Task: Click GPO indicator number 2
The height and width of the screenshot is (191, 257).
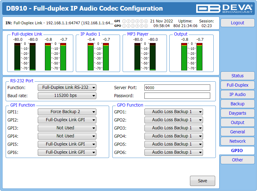Action: coord(128,26)
